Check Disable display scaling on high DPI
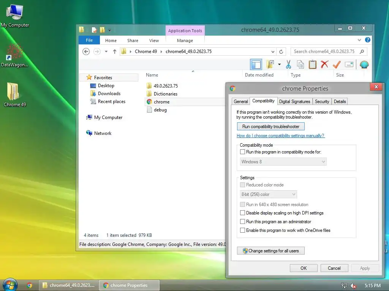 (x=242, y=213)
